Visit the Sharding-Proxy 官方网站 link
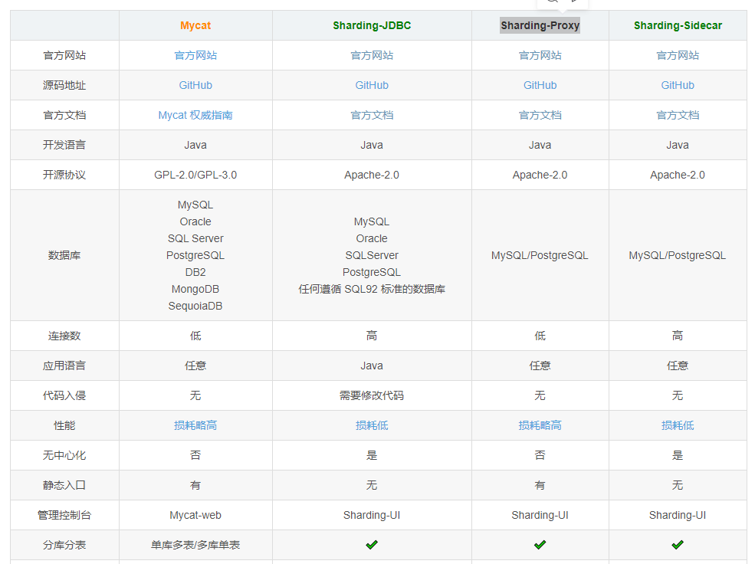 tap(540, 55)
